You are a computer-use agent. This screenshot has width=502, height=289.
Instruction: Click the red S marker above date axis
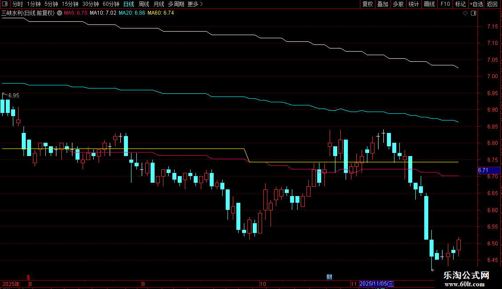pos(28,277)
